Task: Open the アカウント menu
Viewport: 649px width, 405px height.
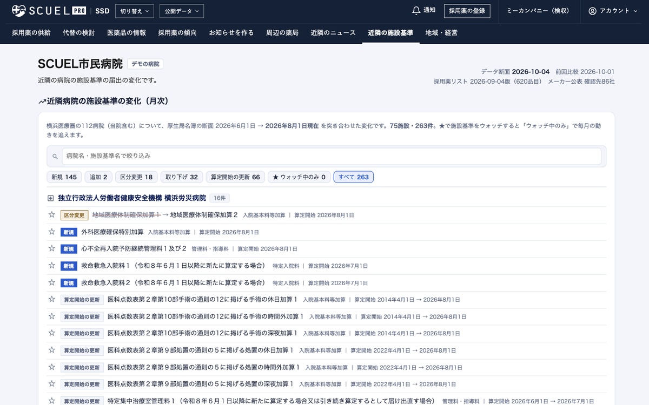Action: (613, 11)
